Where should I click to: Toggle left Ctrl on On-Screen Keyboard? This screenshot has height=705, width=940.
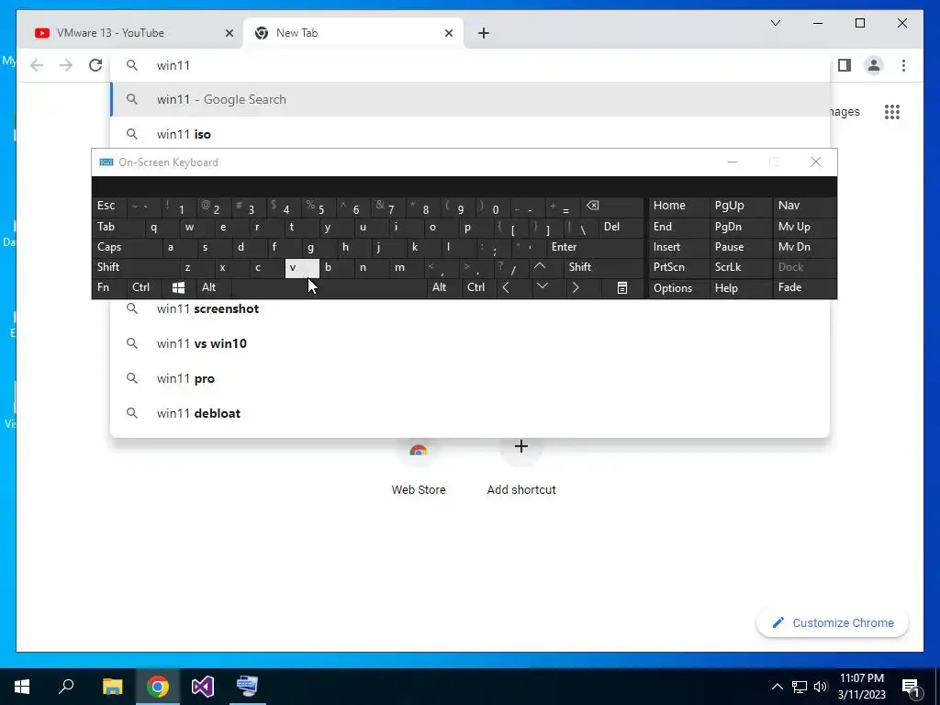coord(144,287)
